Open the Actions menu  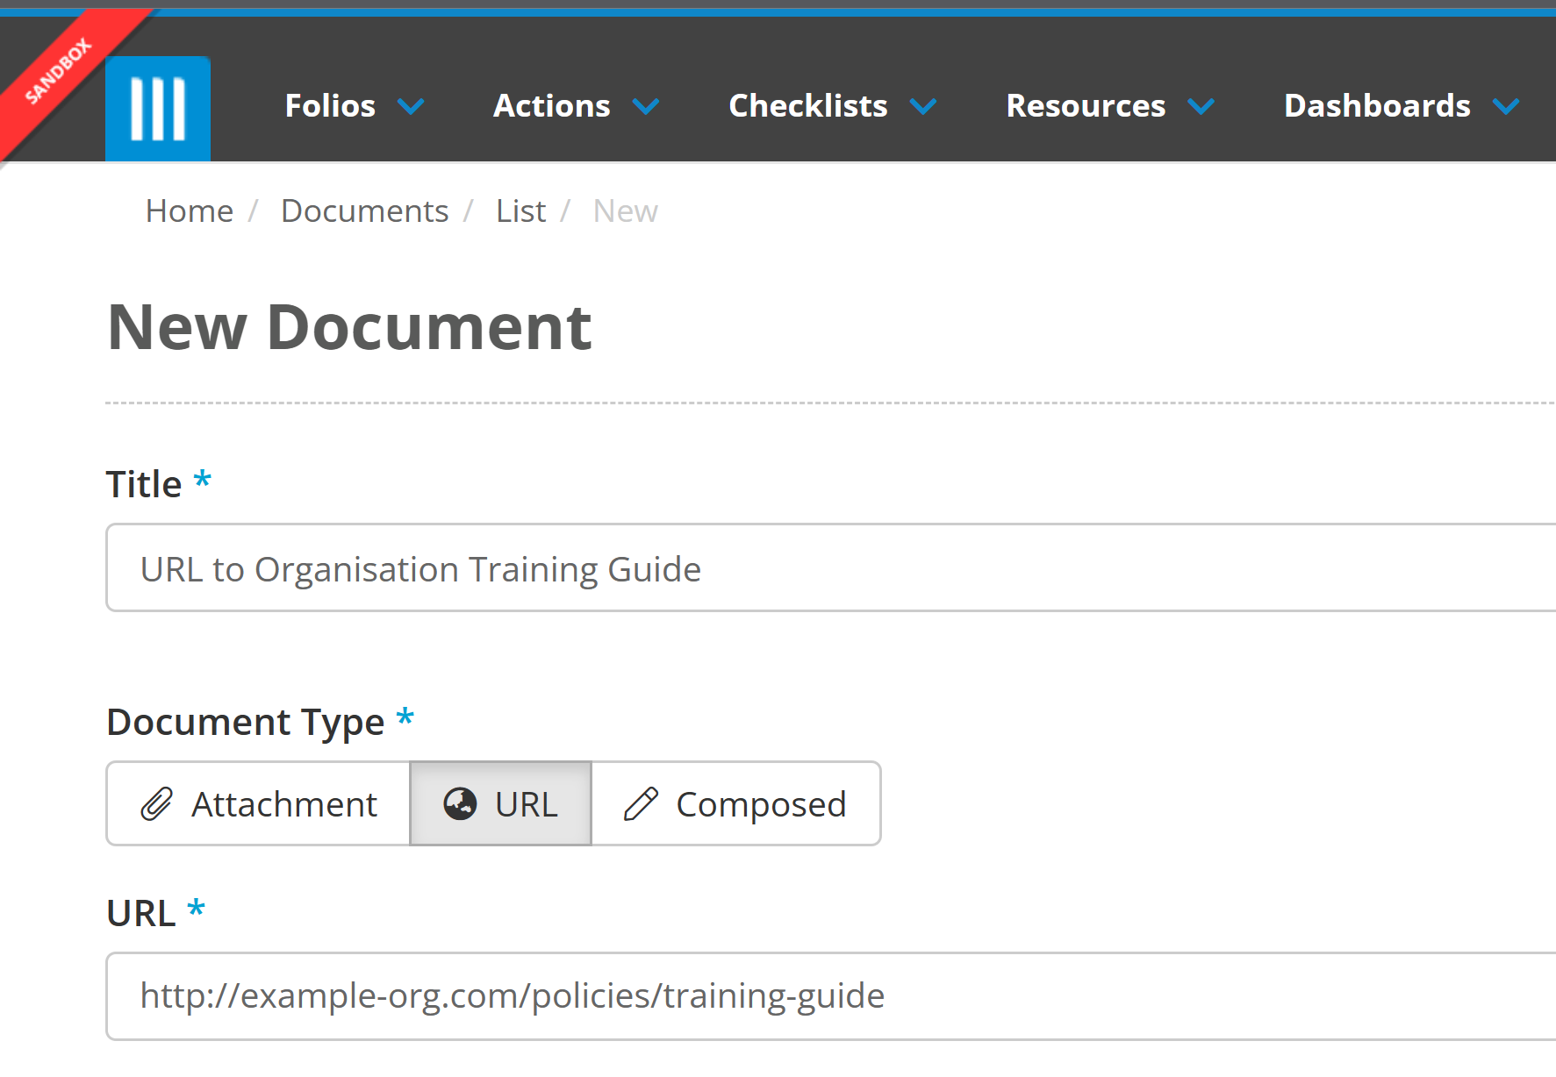pyautogui.click(x=552, y=105)
